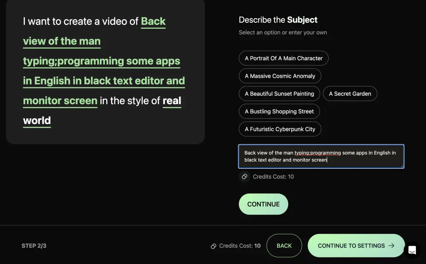
Task: Edit the underlined subject phrase starting 'Back'
Action: point(153,21)
